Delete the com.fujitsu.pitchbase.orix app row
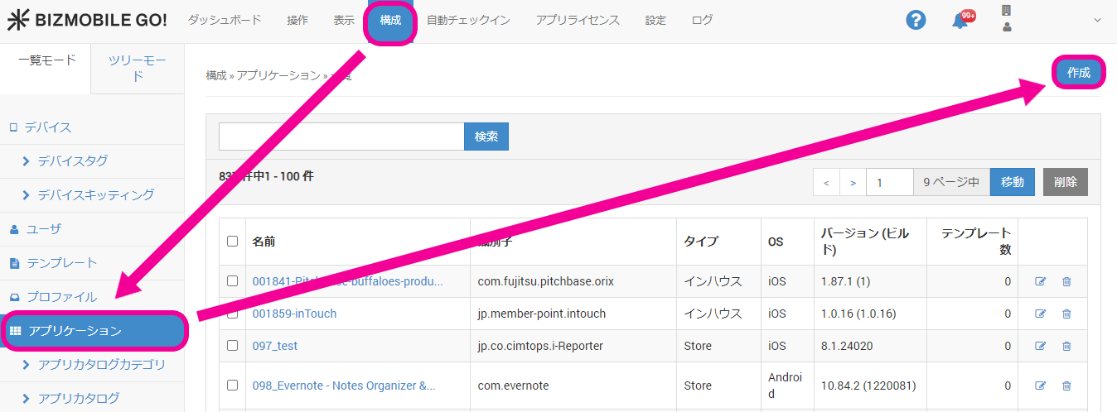 click(1066, 281)
